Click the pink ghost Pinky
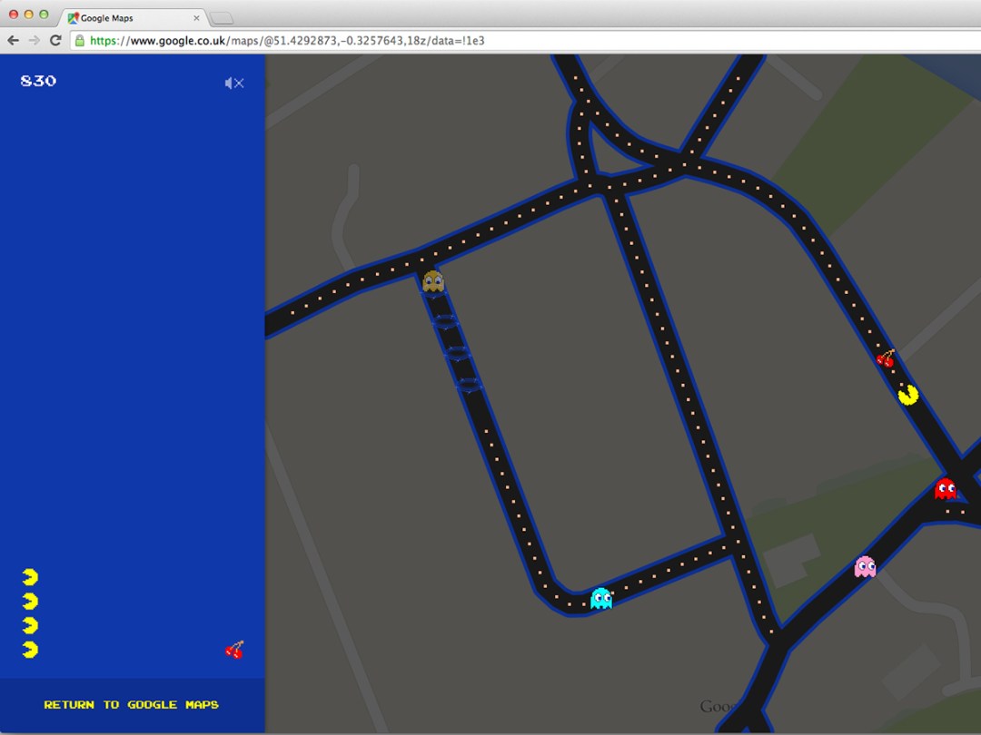 click(x=866, y=566)
